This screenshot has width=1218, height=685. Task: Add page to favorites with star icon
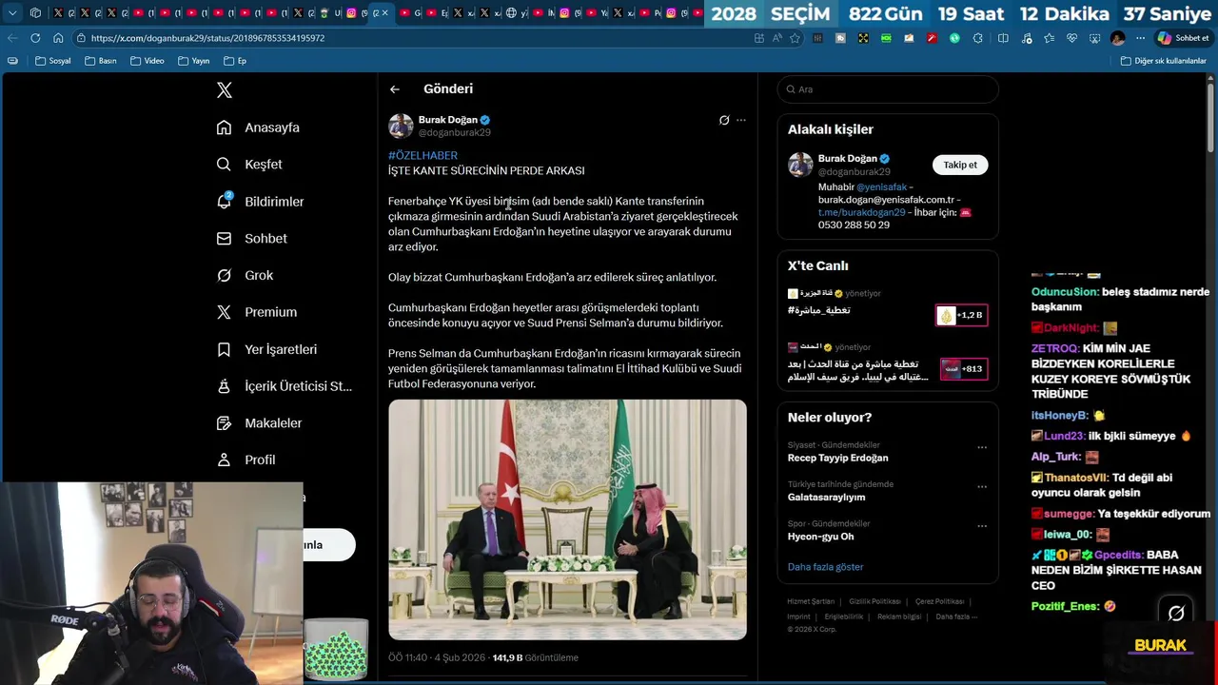pyautogui.click(x=795, y=38)
